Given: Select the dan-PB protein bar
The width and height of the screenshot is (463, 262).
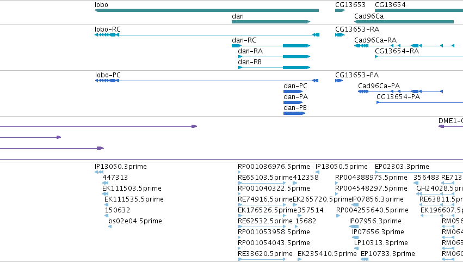Looking at the screenshot, I should click(294, 113).
